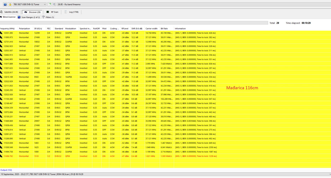Click the RFLevel column header

(x=125, y=29)
